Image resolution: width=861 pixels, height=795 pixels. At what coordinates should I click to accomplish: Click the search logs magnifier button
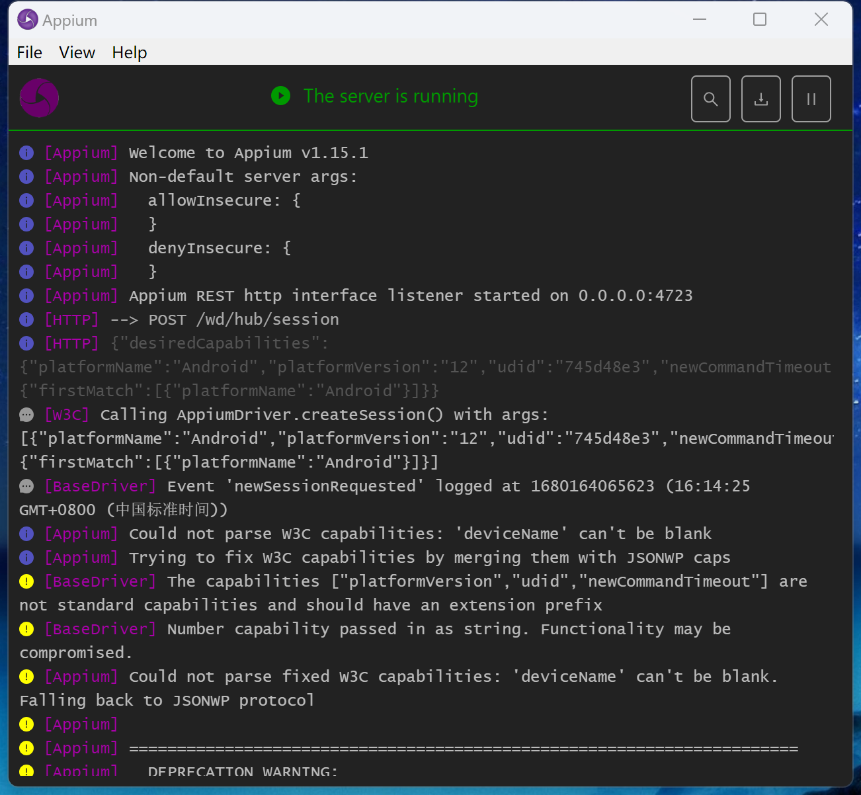point(710,99)
